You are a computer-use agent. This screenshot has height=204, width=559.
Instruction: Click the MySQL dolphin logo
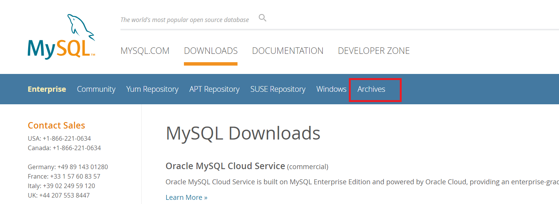[x=61, y=37]
